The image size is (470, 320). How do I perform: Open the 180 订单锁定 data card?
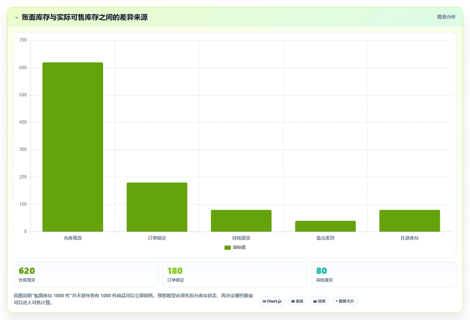point(235,274)
